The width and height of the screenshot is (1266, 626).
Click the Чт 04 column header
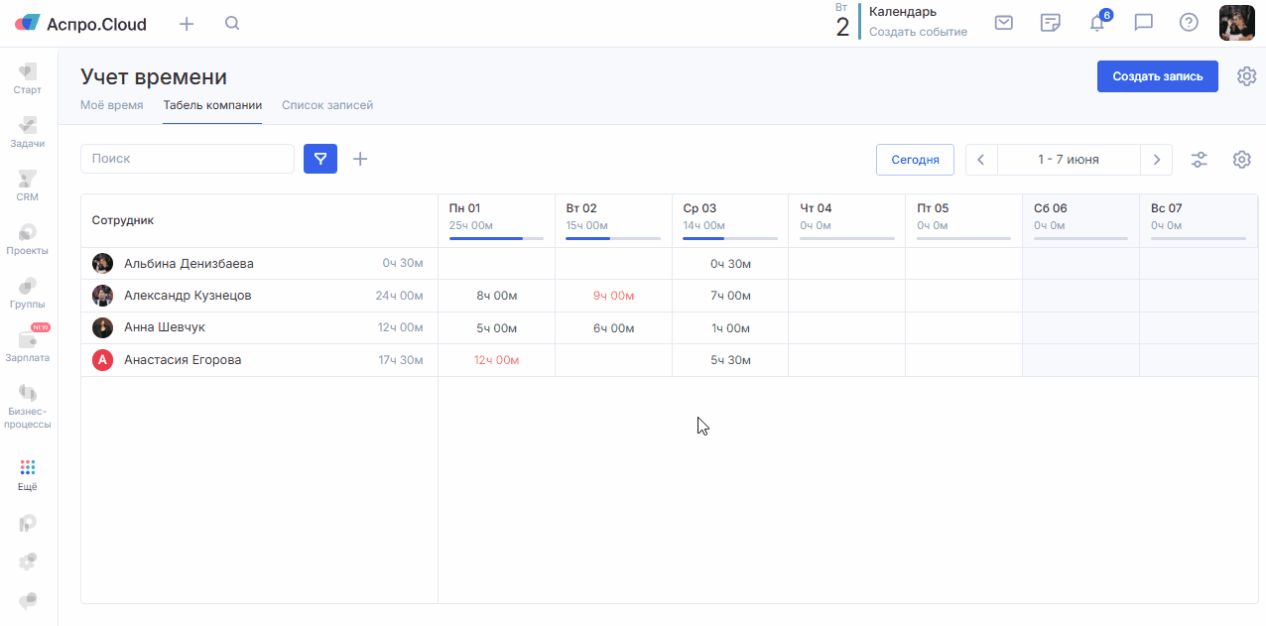point(846,220)
